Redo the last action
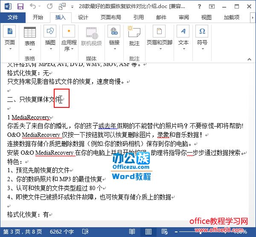The height and width of the screenshot is (237, 256). pos(50,6)
